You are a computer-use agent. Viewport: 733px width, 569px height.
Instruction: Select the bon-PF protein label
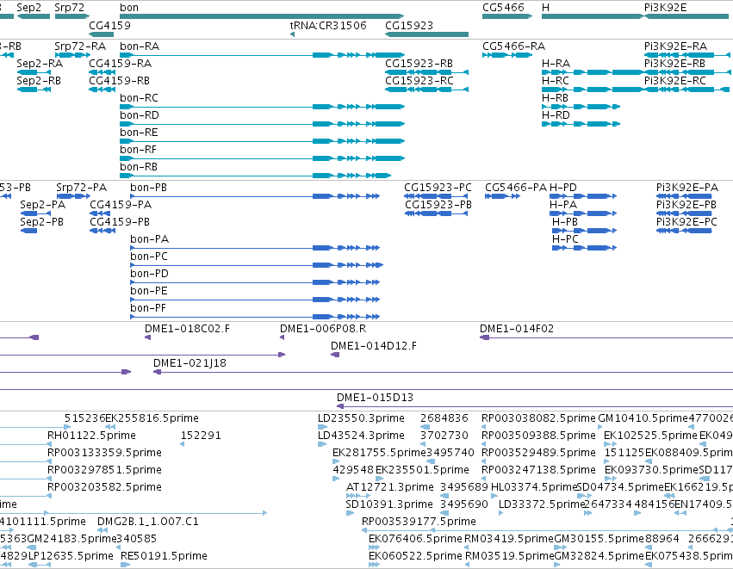pos(148,308)
